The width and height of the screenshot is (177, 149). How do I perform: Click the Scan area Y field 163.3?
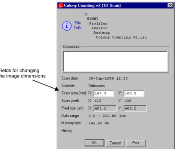pyautogui.click(x=134, y=93)
